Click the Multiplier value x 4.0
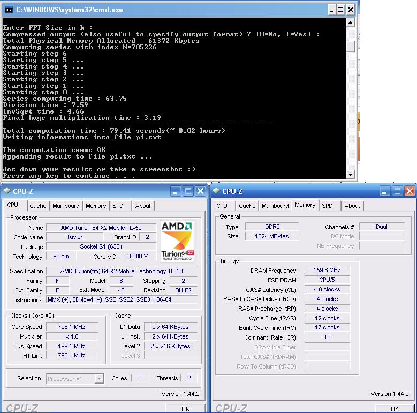417x413 pixels. click(x=72, y=336)
